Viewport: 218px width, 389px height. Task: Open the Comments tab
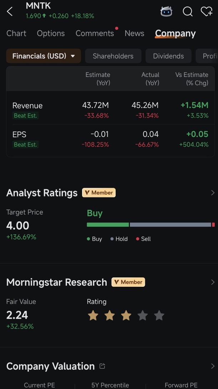coord(95,33)
